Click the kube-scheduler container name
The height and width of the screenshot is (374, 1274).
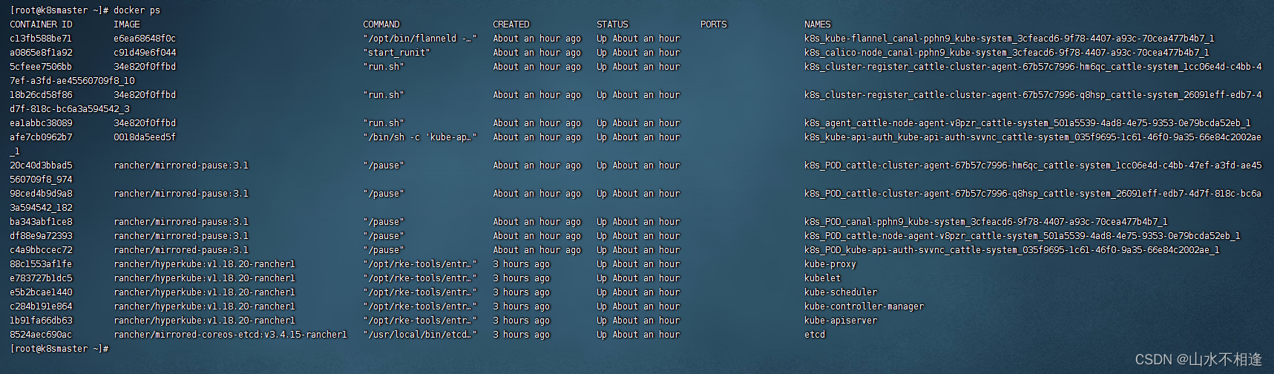tap(841, 292)
